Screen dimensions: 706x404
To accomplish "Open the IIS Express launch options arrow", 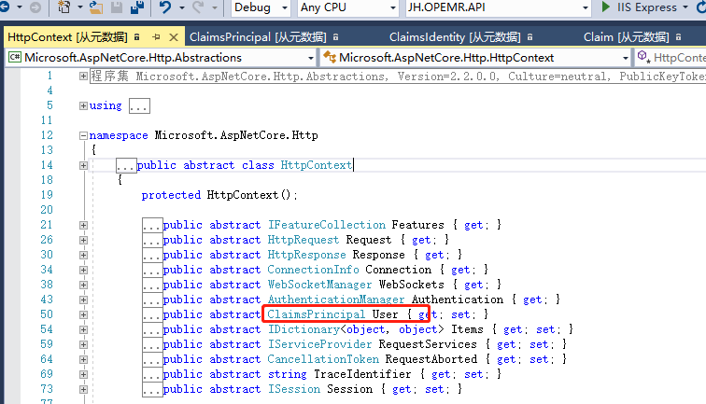I will (685, 7).
